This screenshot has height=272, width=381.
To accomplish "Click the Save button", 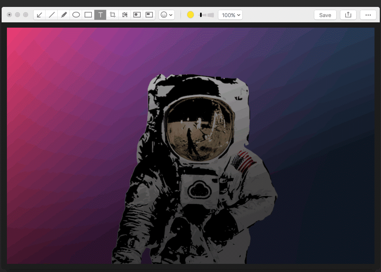I will (325, 15).
